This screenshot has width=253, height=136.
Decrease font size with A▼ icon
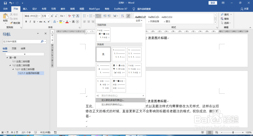click(56, 16)
